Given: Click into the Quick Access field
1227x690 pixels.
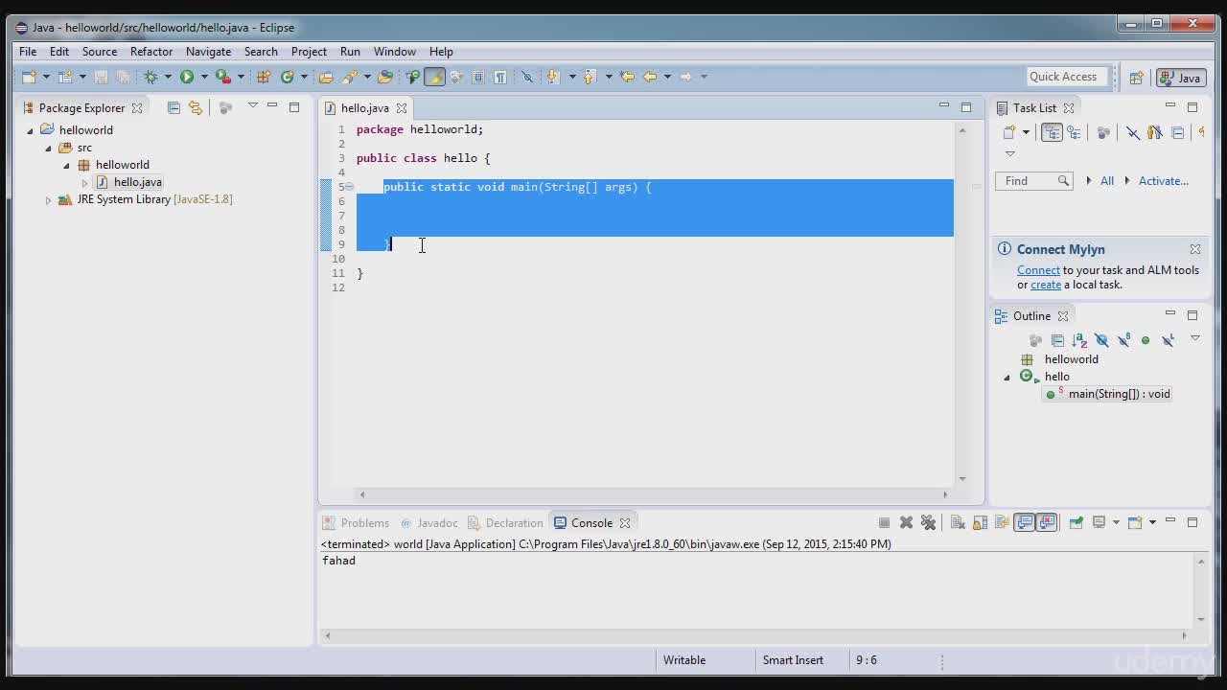Looking at the screenshot, I should tap(1066, 77).
